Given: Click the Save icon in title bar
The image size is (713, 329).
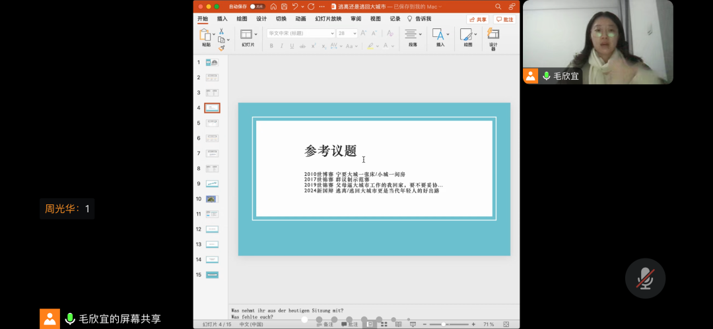Looking at the screenshot, I should coord(284,6).
